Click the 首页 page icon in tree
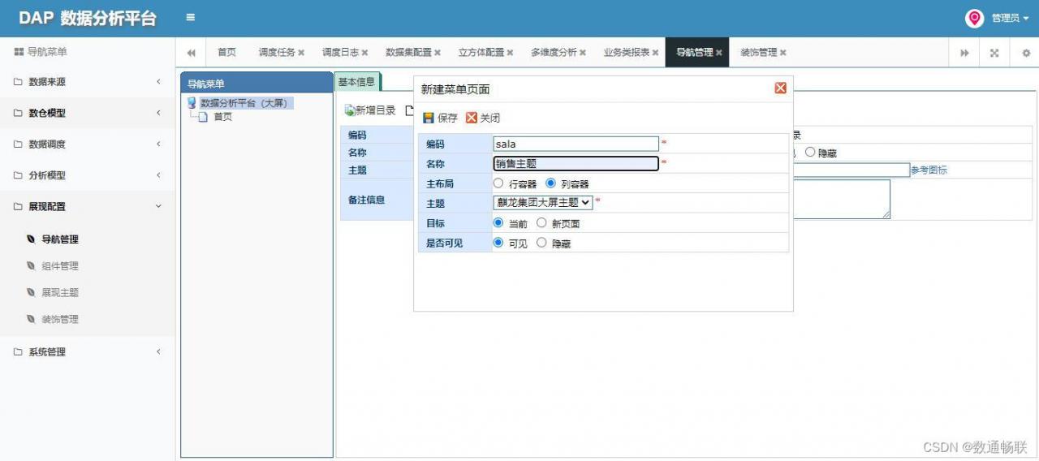This screenshot has width=1039, height=461. point(203,117)
